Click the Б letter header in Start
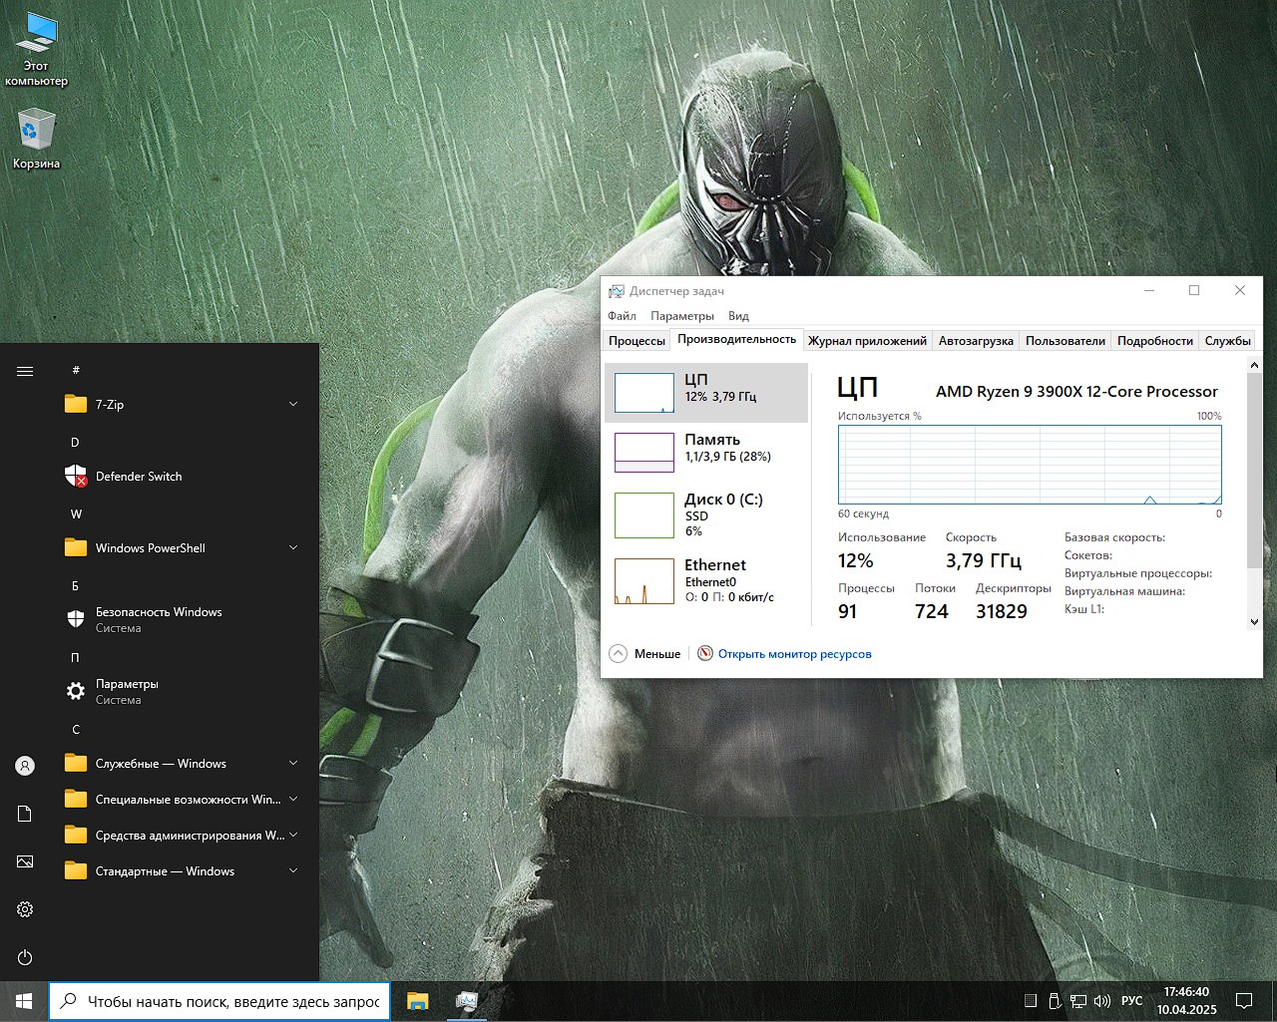Viewport: 1277px width, 1022px height. [x=75, y=585]
